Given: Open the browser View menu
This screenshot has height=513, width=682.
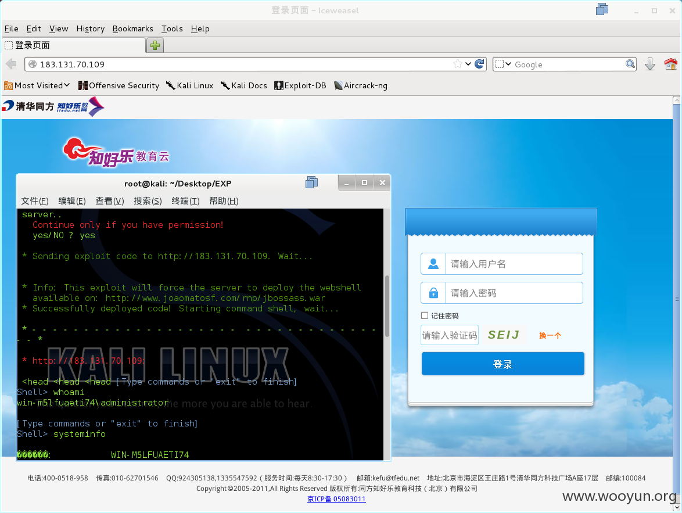Looking at the screenshot, I should 59,28.
